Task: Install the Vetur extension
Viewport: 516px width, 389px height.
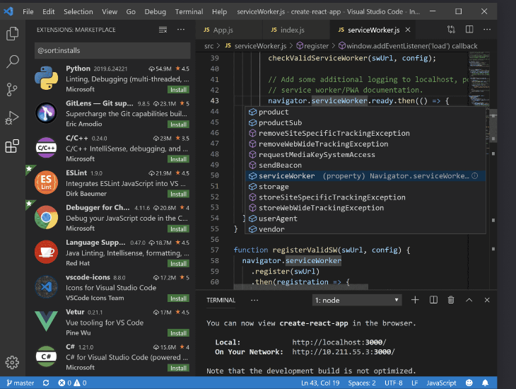Action: [x=178, y=333]
